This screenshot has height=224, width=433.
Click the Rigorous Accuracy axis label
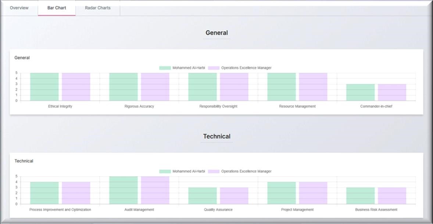click(139, 106)
